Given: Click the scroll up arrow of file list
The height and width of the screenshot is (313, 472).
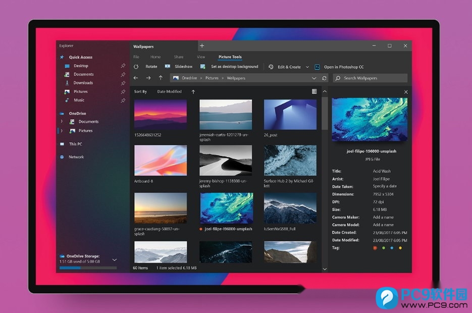Looking at the screenshot, I should tap(325, 91).
